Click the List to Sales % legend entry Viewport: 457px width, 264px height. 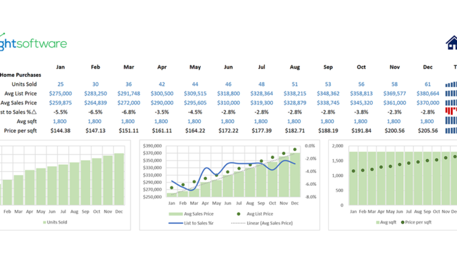(x=191, y=223)
